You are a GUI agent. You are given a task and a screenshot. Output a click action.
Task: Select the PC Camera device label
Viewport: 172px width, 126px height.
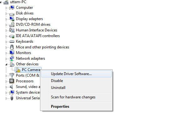[31, 70]
